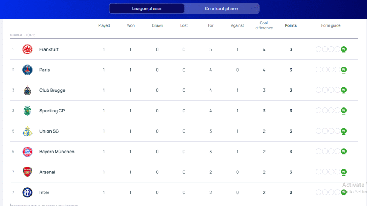Sort table by Points column header

coord(291,25)
